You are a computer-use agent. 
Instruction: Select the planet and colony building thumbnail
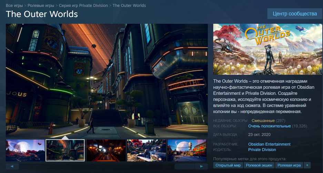coord(187,150)
